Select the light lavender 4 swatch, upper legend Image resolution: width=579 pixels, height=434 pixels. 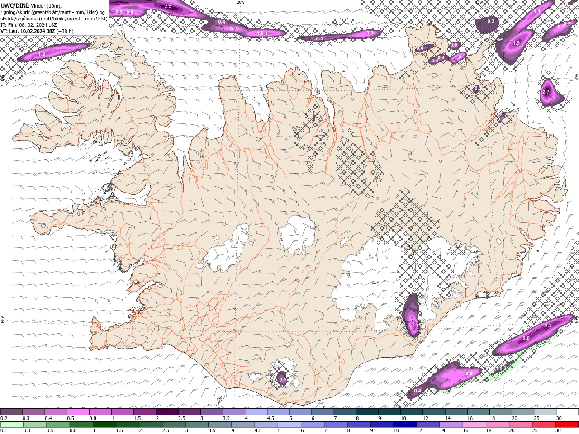pos(256,412)
